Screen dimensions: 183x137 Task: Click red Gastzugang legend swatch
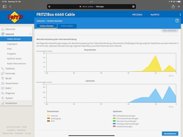(48, 118)
